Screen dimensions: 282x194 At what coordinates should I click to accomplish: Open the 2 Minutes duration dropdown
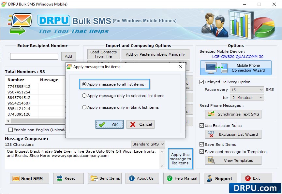pos(247,98)
